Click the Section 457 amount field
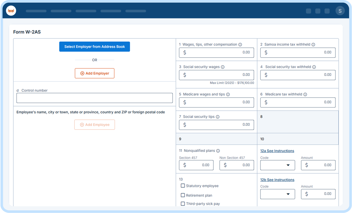 point(196,165)
